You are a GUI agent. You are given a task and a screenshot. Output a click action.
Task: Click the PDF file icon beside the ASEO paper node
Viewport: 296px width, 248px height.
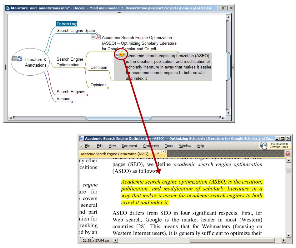coord(98,37)
